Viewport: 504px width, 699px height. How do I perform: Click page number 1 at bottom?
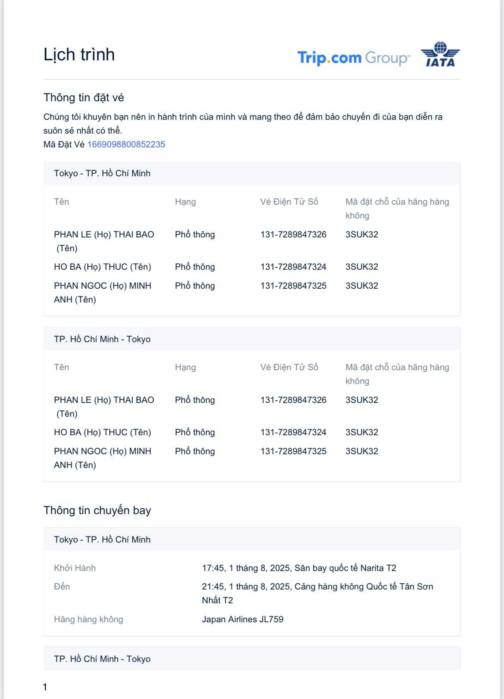45,687
